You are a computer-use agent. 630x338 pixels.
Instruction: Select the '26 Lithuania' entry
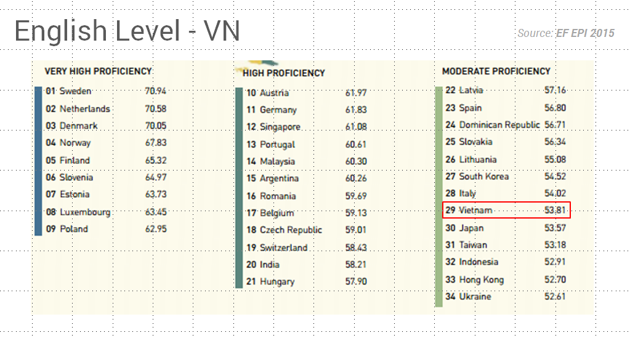coord(471,159)
